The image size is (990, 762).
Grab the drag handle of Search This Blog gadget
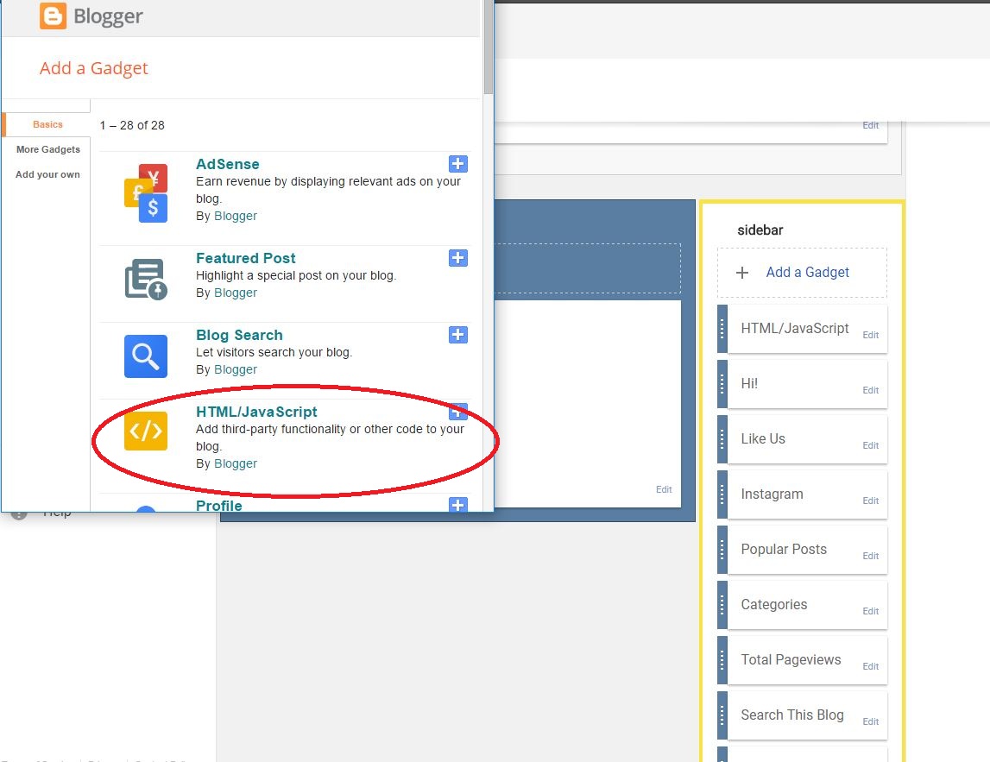tap(722, 715)
